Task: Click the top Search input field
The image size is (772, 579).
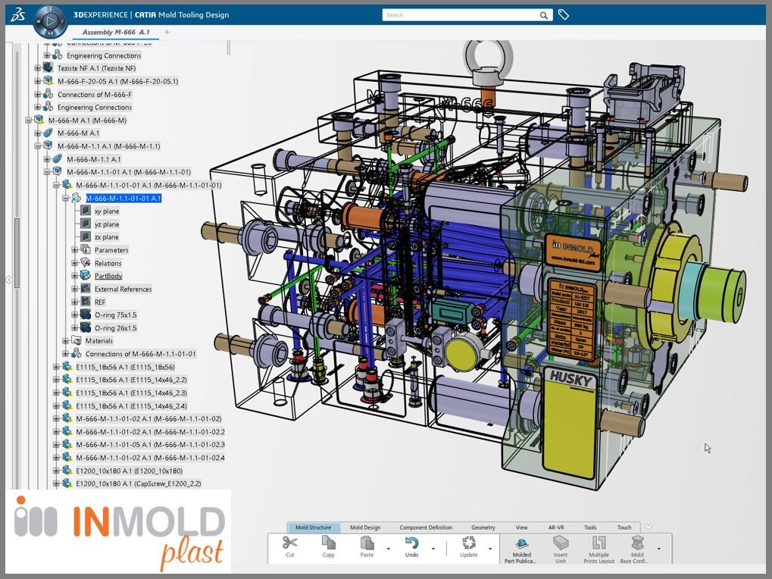Action: pyautogui.click(x=461, y=15)
